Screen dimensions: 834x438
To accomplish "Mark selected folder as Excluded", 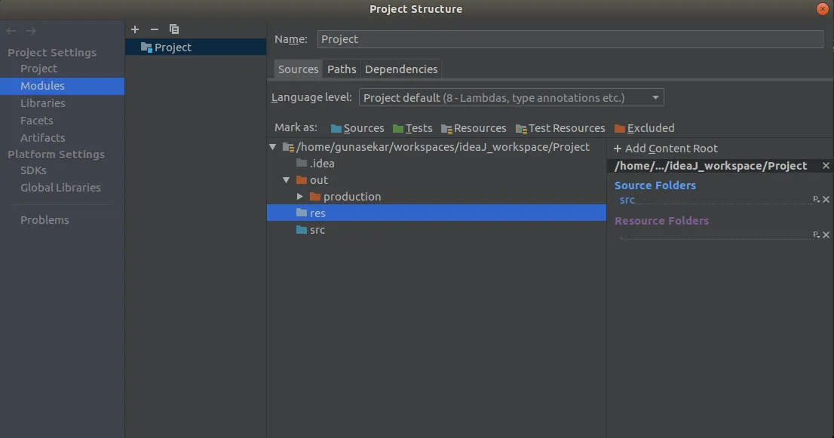I will coord(644,128).
